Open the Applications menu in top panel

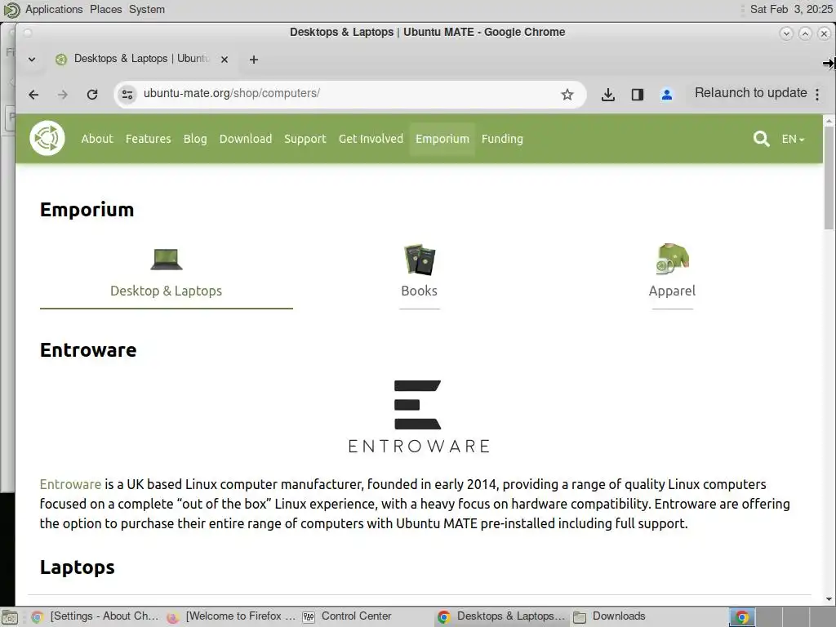click(54, 10)
